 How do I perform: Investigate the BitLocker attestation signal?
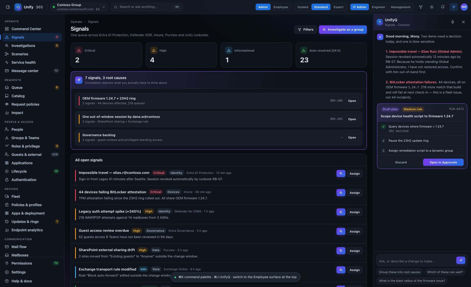(x=341, y=193)
